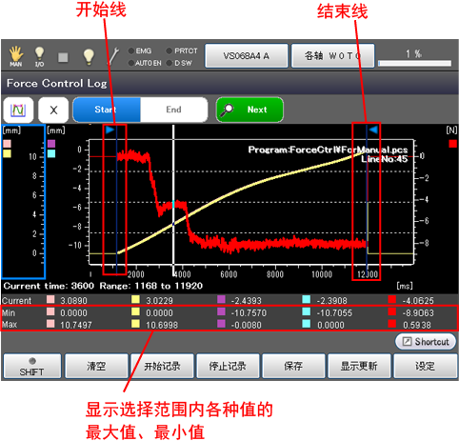Click the 开始记录 start recording button
This screenshot has height=441, width=459.
pyautogui.click(x=162, y=367)
